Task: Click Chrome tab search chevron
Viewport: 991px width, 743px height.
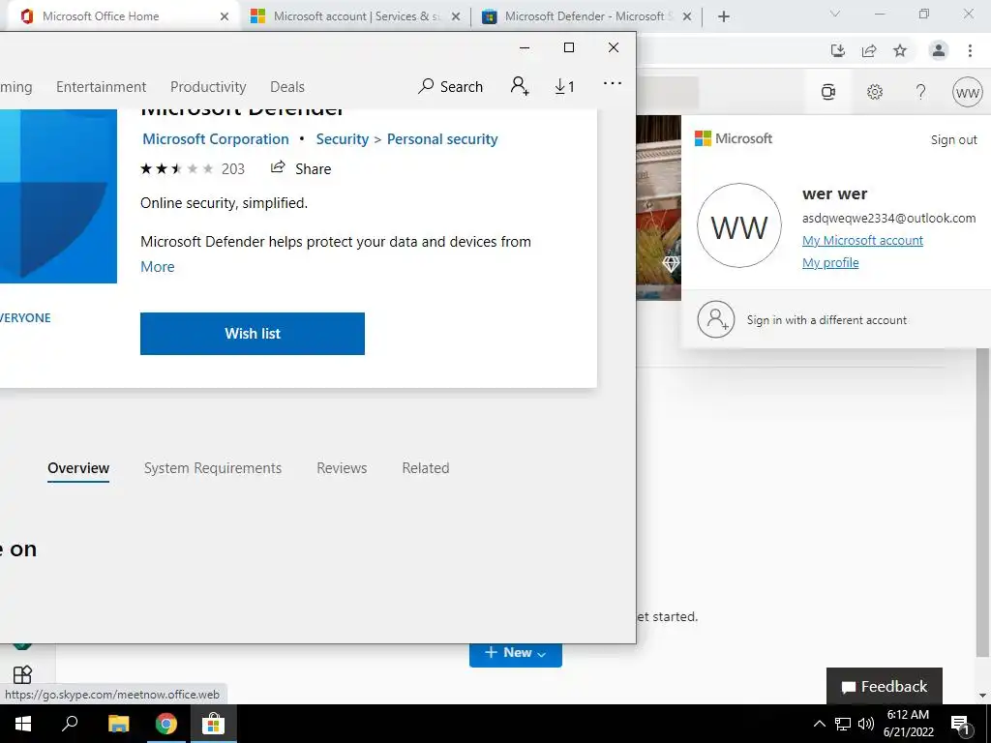Action: point(835,14)
